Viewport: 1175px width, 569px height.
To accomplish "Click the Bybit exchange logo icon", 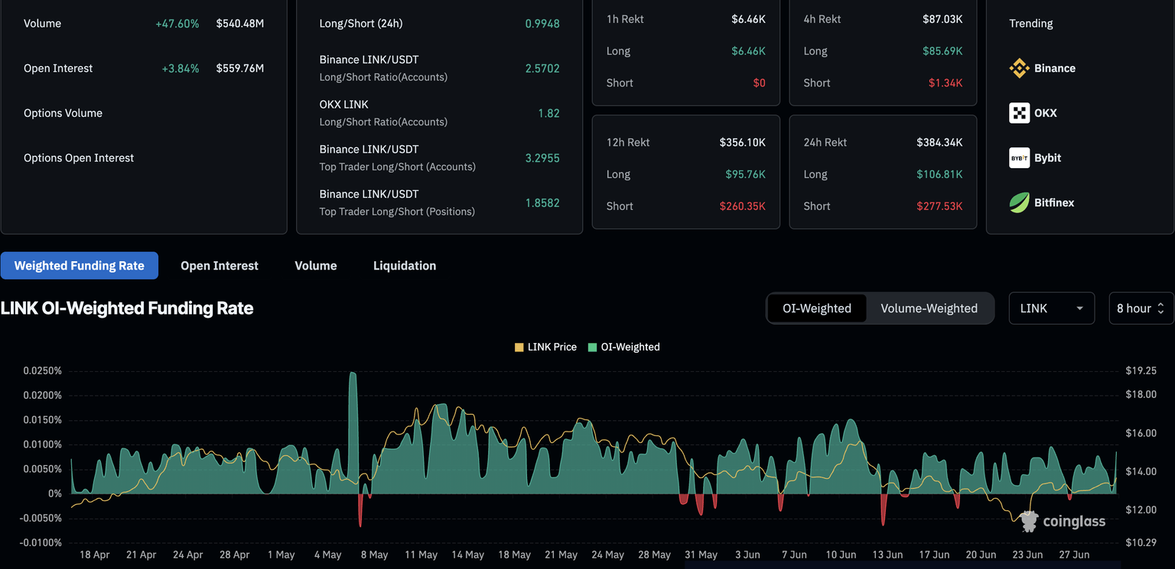I will (1019, 158).
